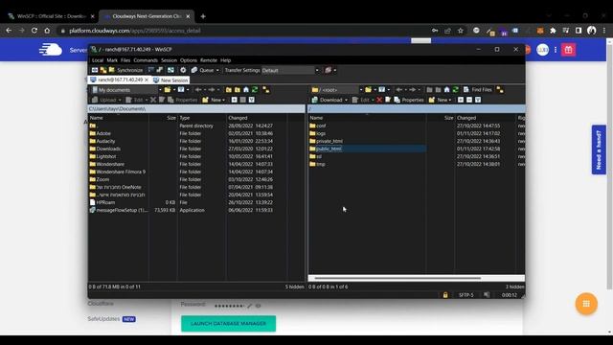This screenshot has width=613, height=345.
Task: Click the local panel New button
Action: click(x=213, y=100)
